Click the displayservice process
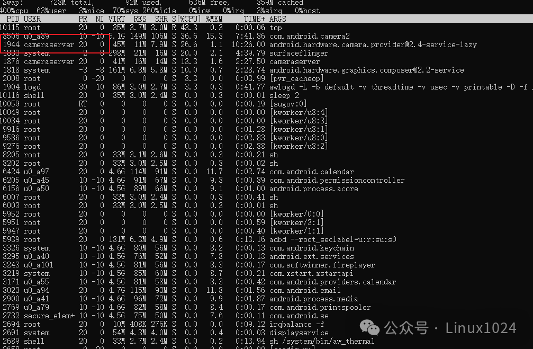The image size is (533, 349). (299, 333)
